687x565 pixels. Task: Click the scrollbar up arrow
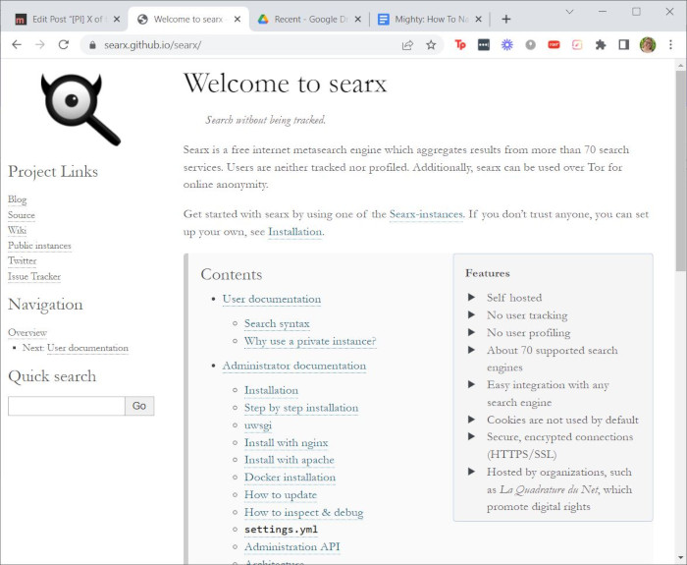click(680, 66)
